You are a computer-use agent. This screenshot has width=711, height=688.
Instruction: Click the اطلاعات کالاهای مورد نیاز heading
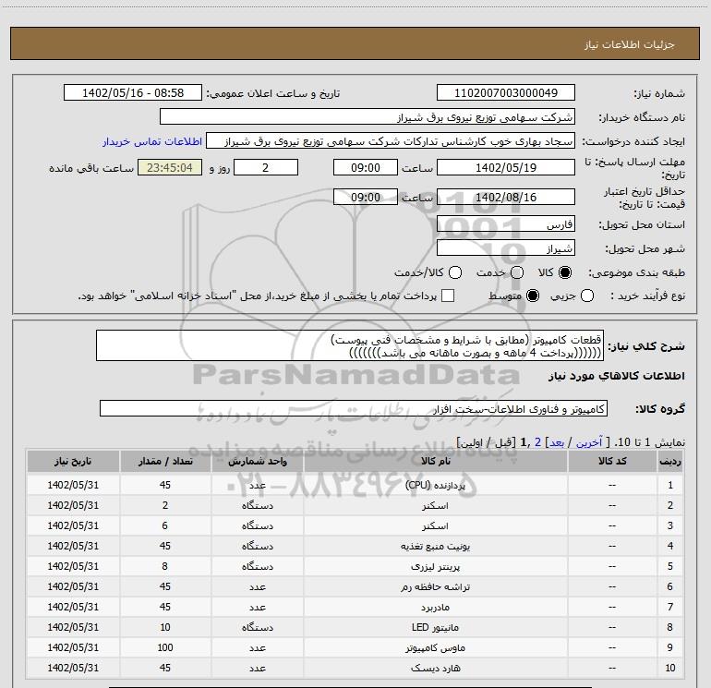click(x=617, y=376)
